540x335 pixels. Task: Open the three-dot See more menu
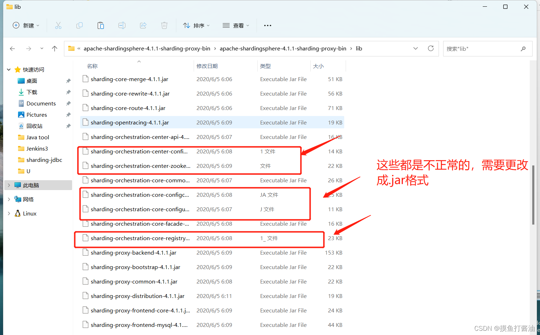[x=268, y=25]
